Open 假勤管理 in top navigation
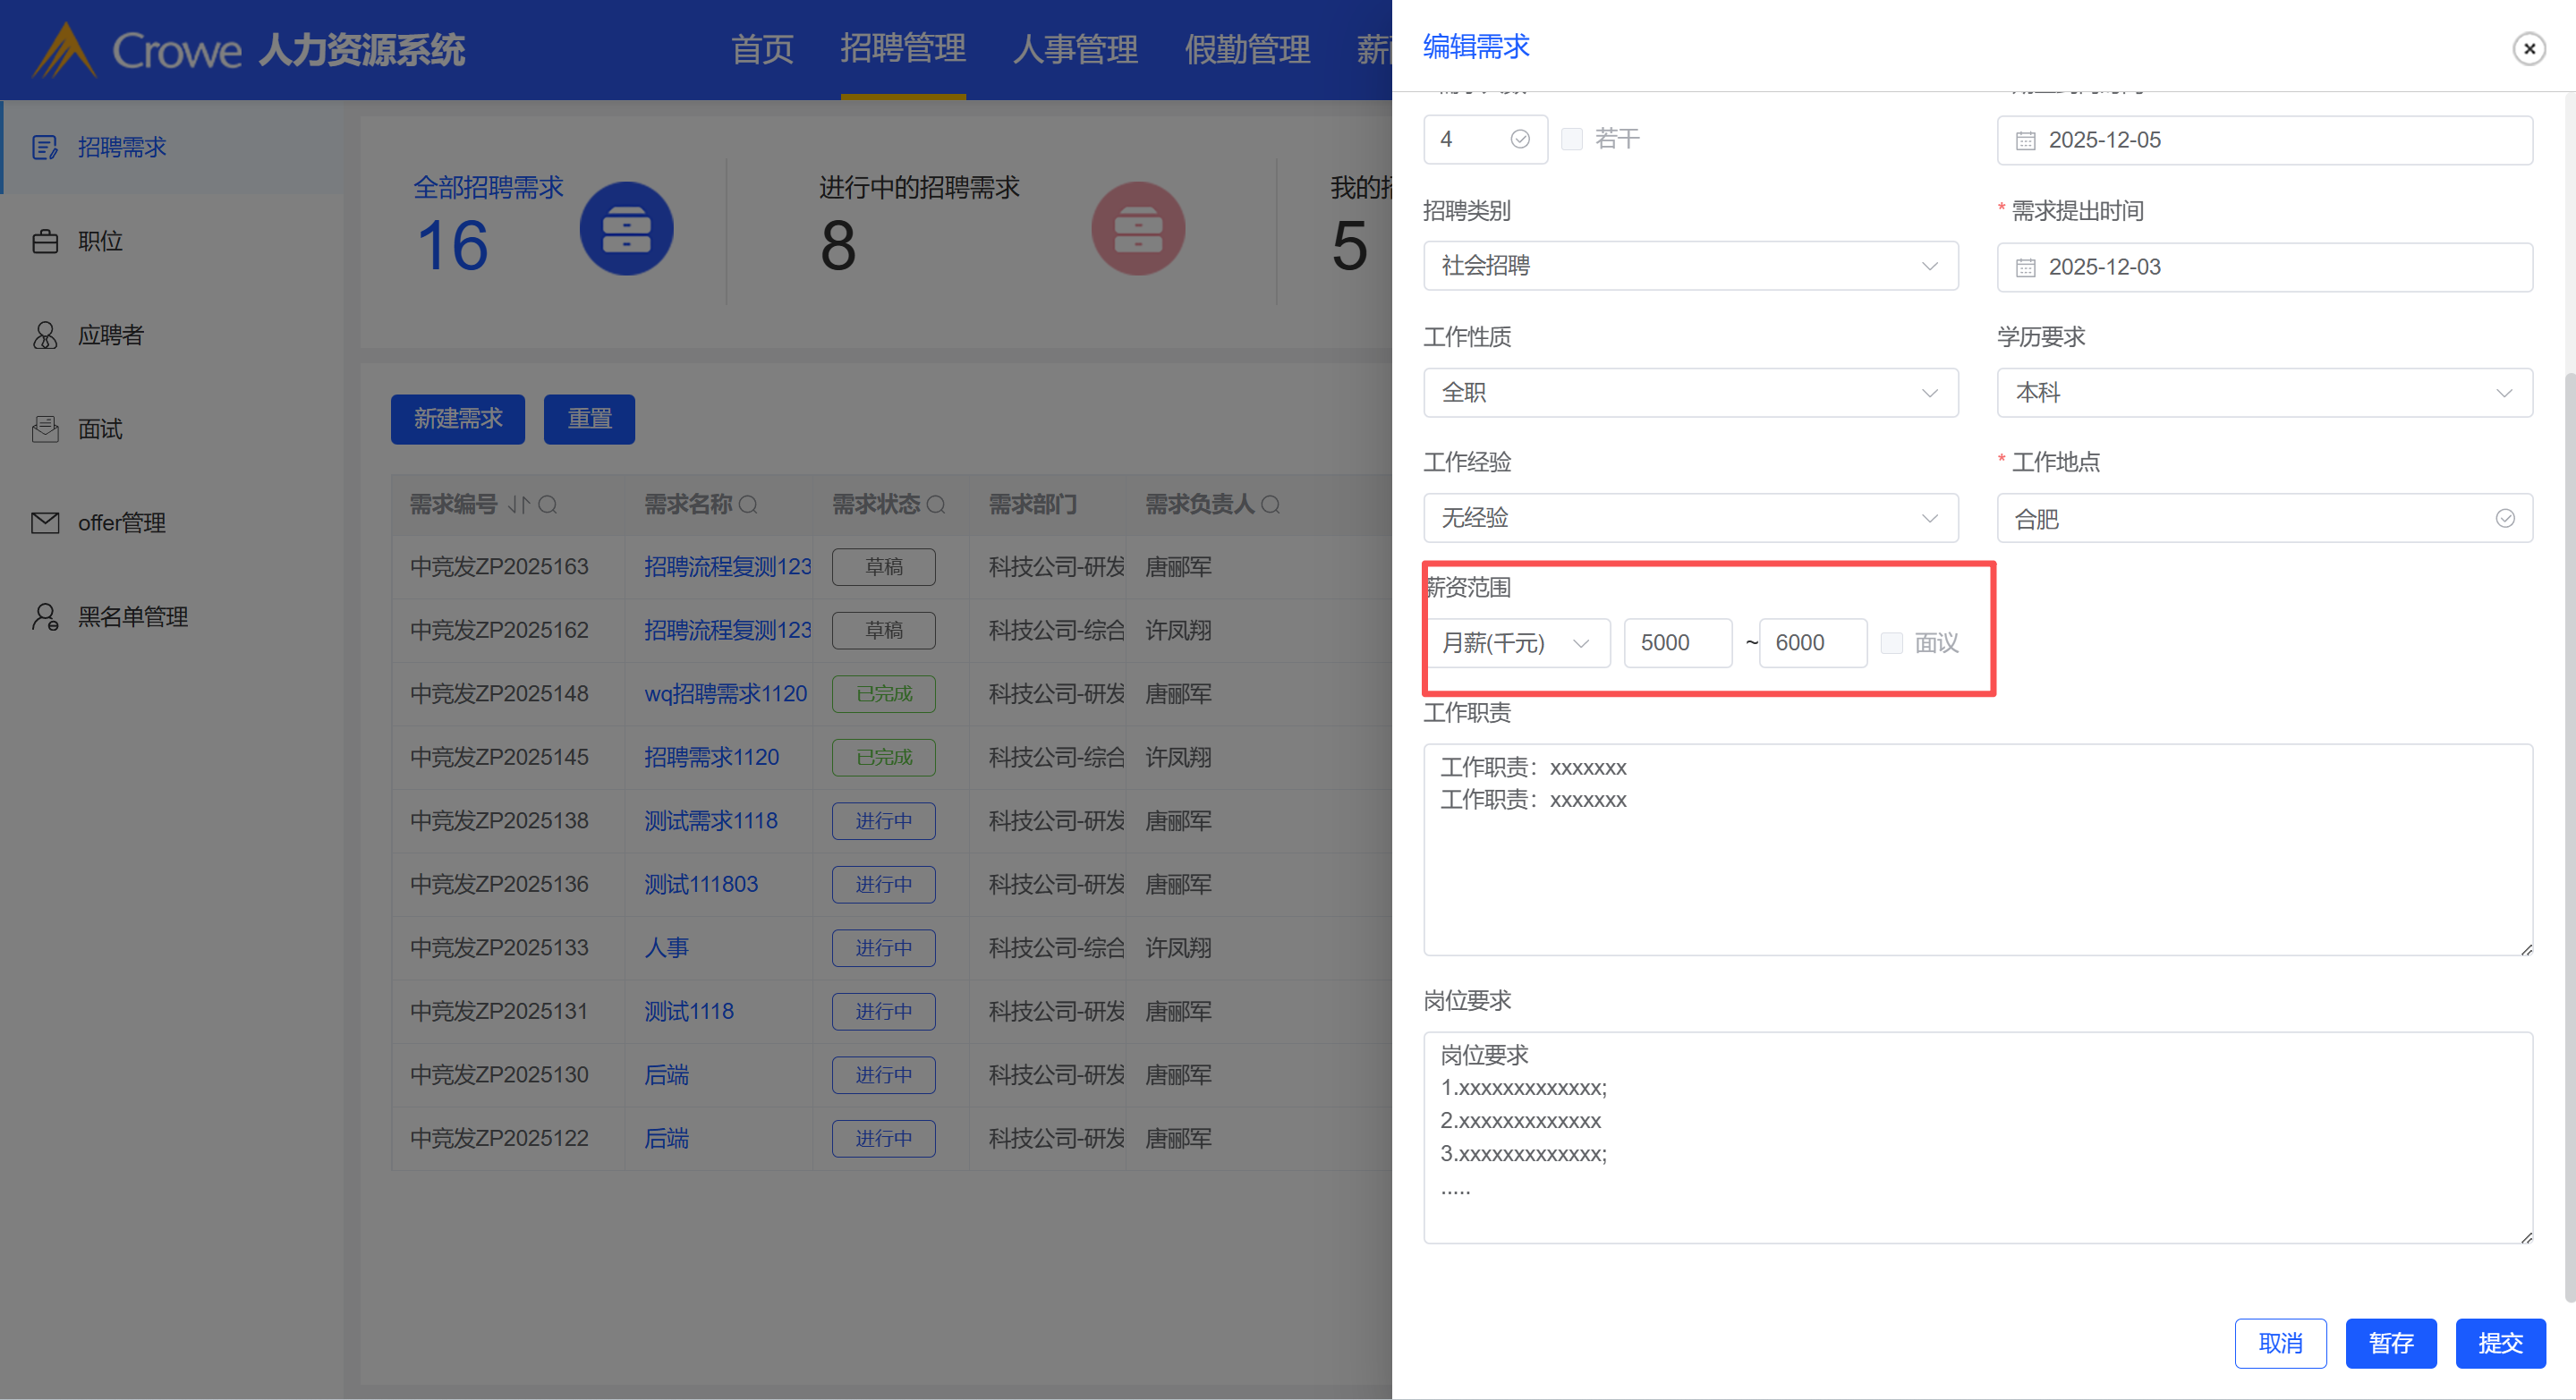The width and height of the screenshot is (2576, 1400). point(1247,48)
